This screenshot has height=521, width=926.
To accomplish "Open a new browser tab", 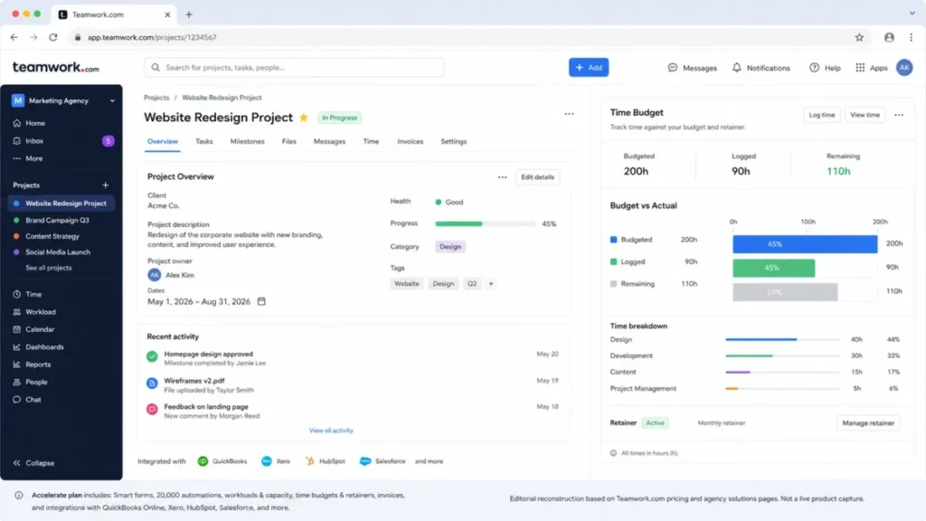I will click(x=189, y=14).
